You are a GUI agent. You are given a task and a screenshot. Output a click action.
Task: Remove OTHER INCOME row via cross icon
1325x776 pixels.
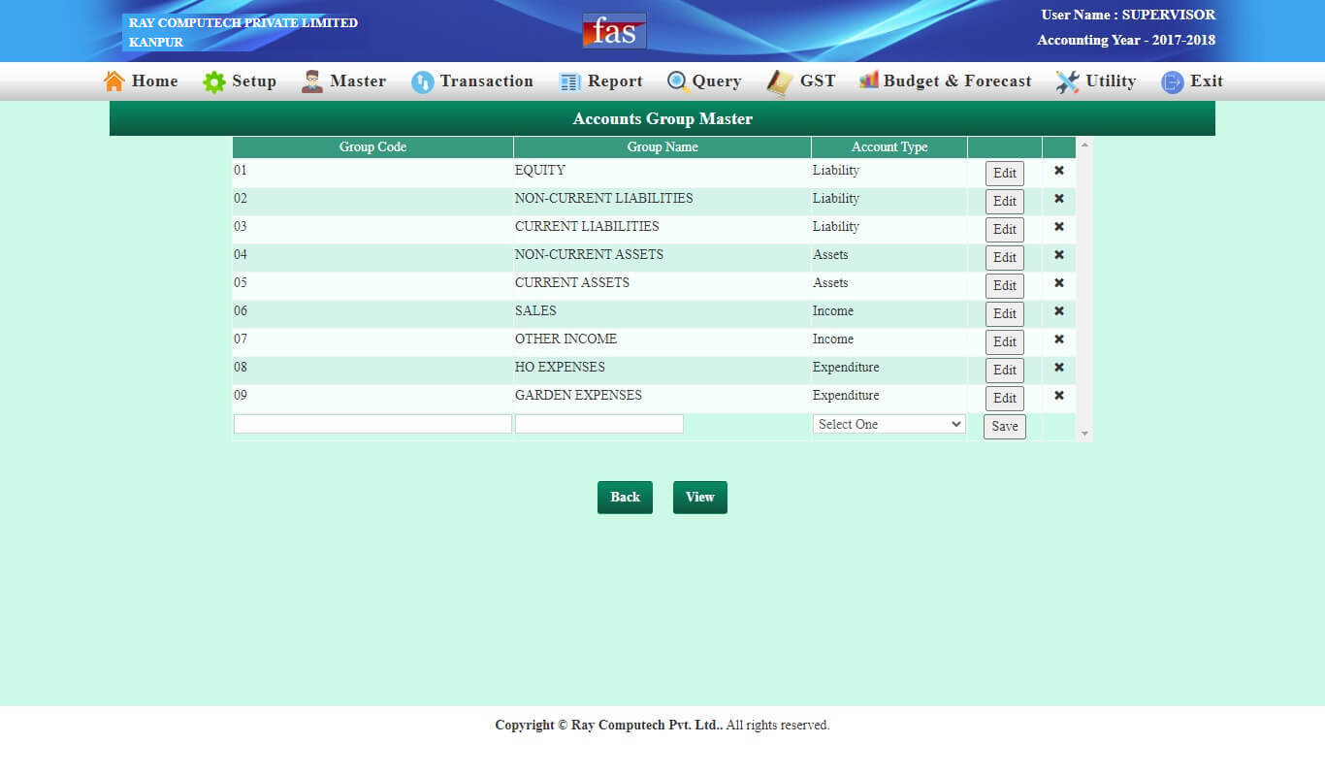(x=1059, y=339)
